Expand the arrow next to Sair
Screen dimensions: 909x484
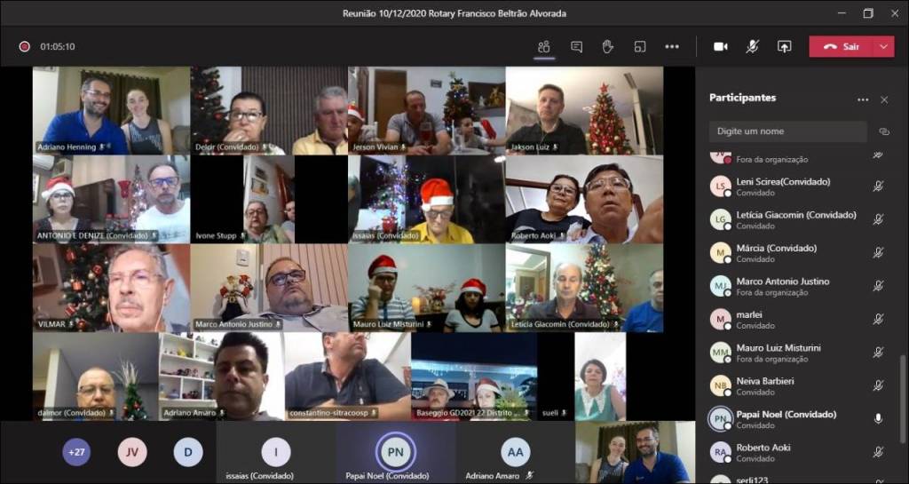pyautogui.click(x=883, y=46)
